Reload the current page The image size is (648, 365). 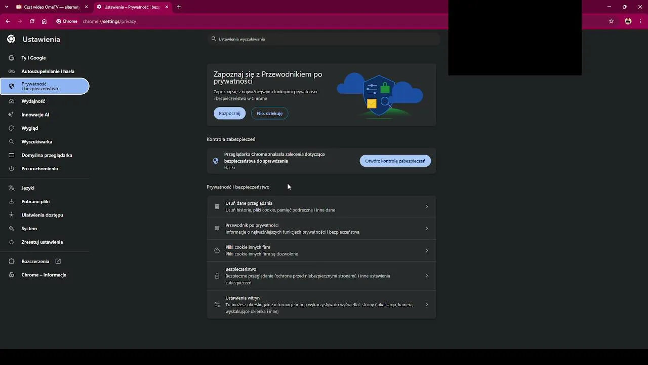point(32,21)
